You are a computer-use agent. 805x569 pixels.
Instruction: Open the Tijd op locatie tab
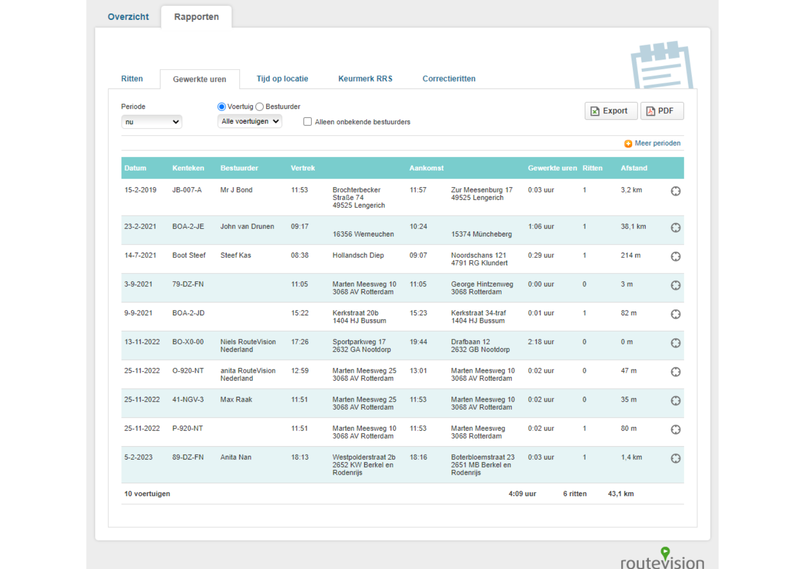(x=282, y=79)
